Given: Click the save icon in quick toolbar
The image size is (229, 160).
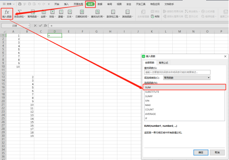Looking at the screenshot, I should click(x=20, y=4).
